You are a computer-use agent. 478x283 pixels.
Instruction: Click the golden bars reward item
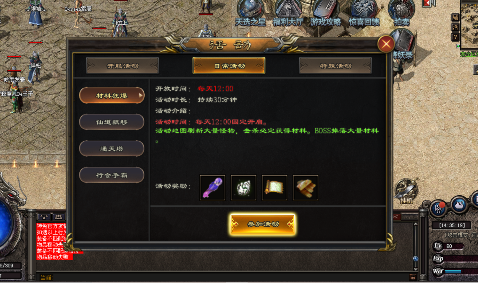click(306, 188)
